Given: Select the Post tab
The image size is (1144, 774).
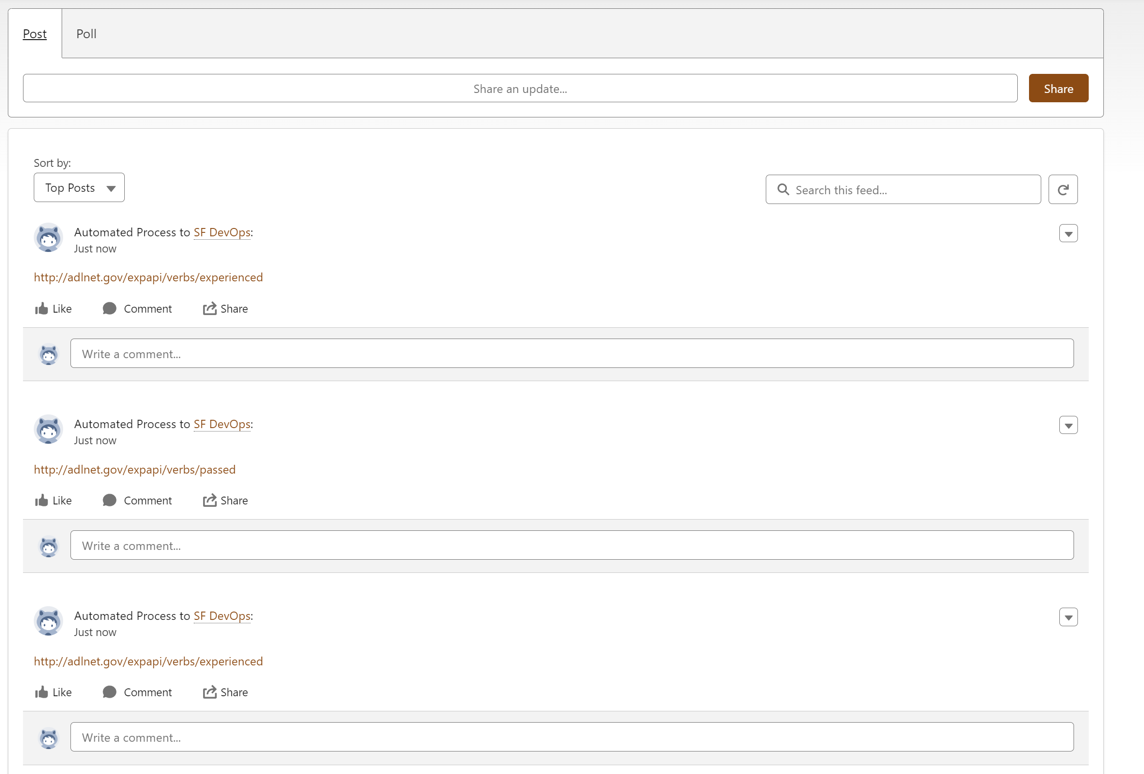Looking at the screenshot, I should point(34,34).
